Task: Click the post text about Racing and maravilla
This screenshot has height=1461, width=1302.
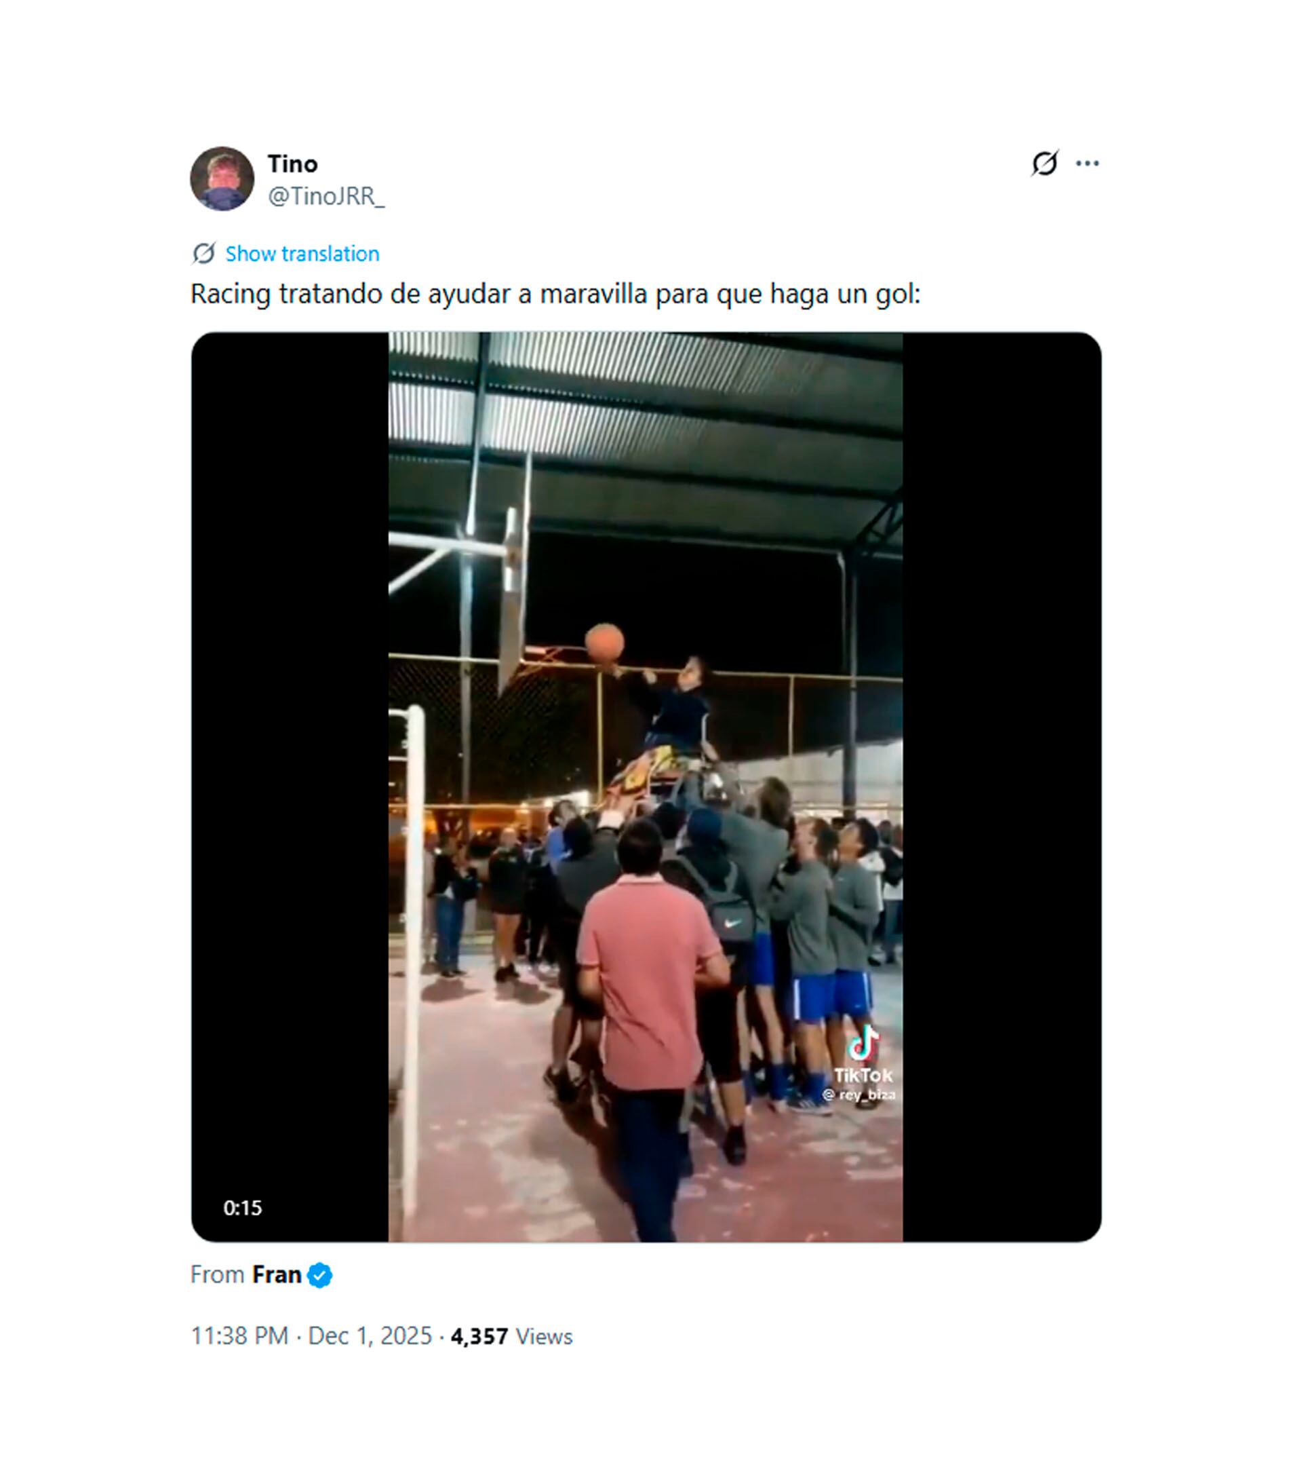Action: tap(555, 295)
